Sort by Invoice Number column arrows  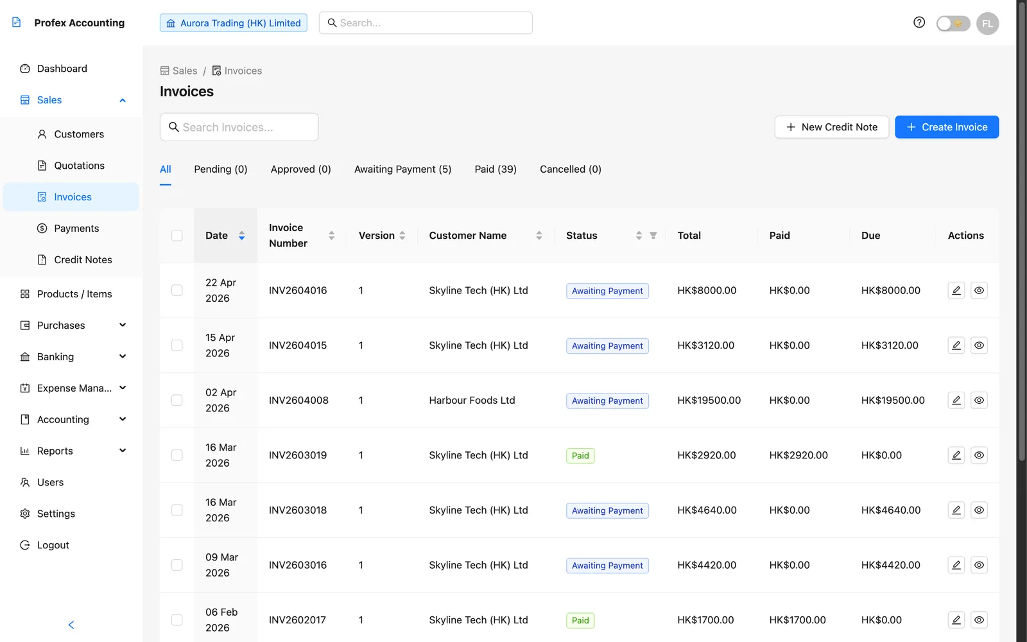pos(332,236)
